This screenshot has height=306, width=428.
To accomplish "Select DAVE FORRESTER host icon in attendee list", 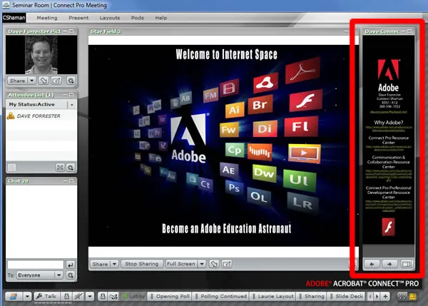I will 11,116.
